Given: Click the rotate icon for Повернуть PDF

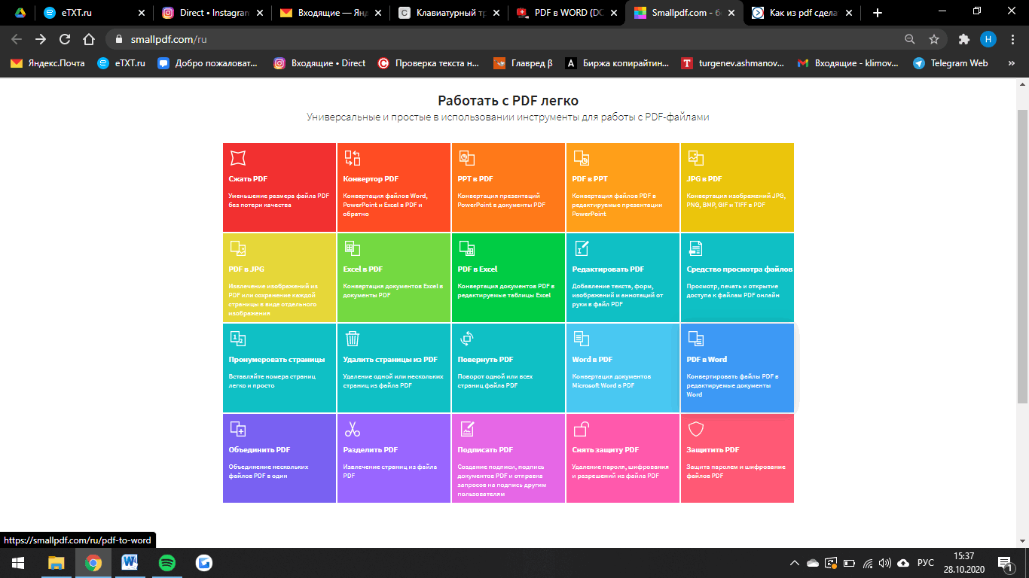Looking at the screenshot, I should tap(467, 339).
